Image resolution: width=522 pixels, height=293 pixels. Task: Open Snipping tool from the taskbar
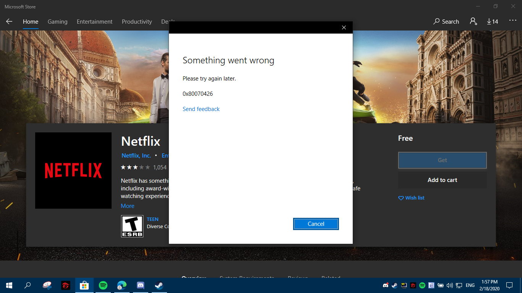[x=47, y=285]
